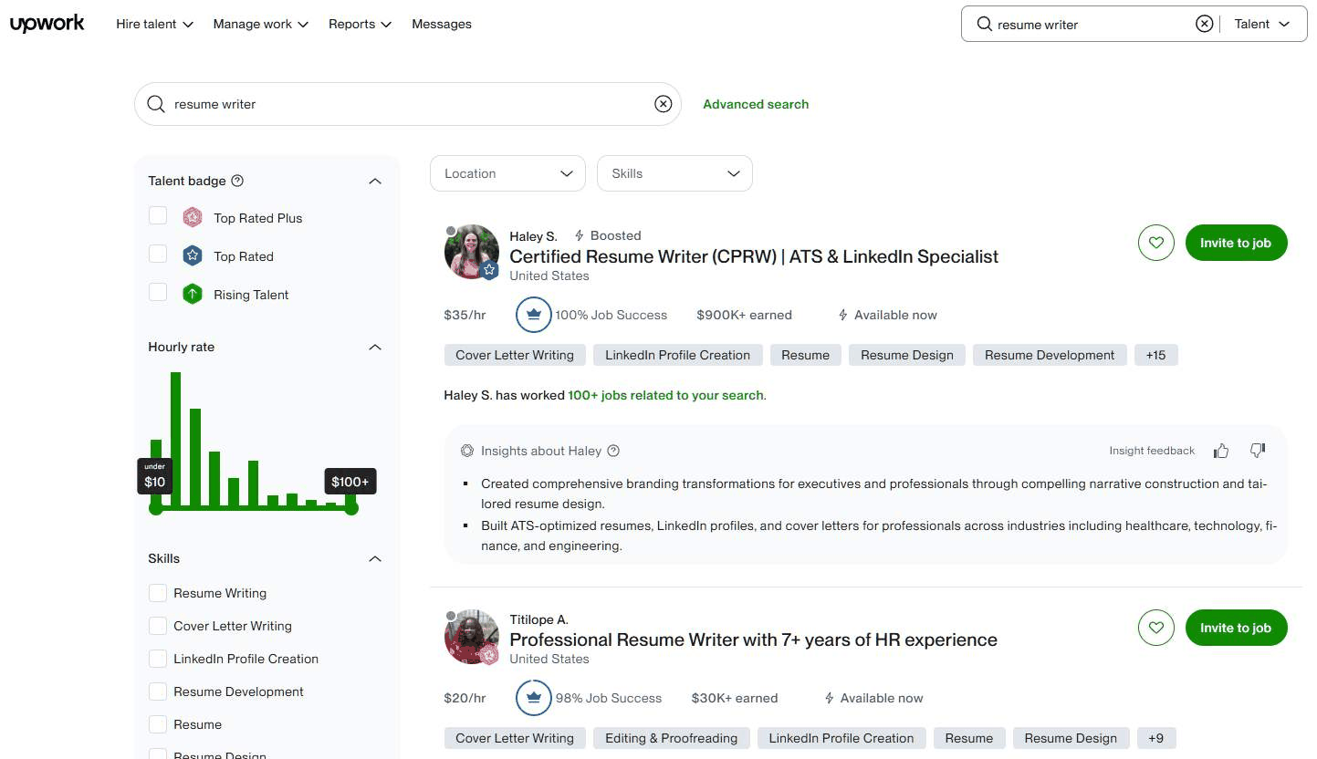Invite Titilope A. to job

(x=1236, y=628)
